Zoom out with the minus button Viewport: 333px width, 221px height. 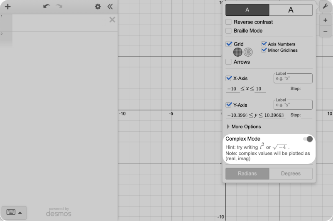[x=325, y=32]
